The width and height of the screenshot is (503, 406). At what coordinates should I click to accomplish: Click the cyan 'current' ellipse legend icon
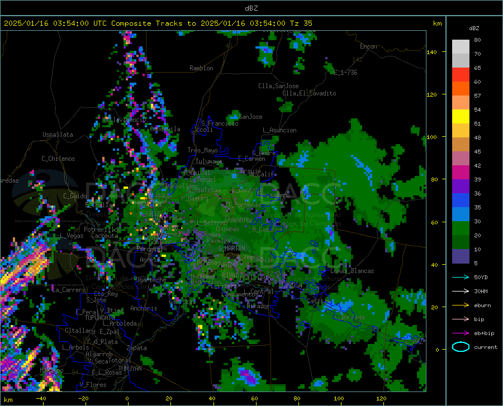point(461,347)
